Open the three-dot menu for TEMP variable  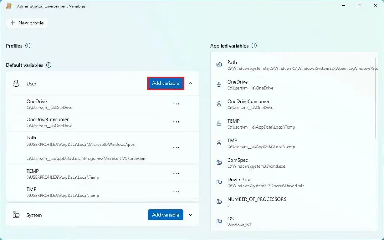176,174
